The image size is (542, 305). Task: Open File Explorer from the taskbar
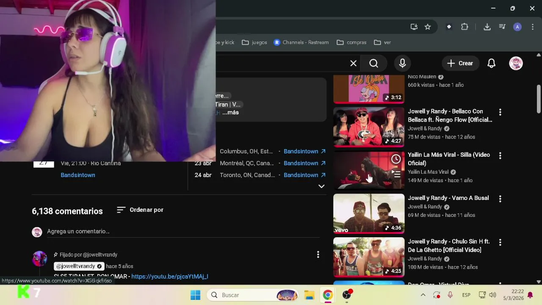(x=309, y=295)
